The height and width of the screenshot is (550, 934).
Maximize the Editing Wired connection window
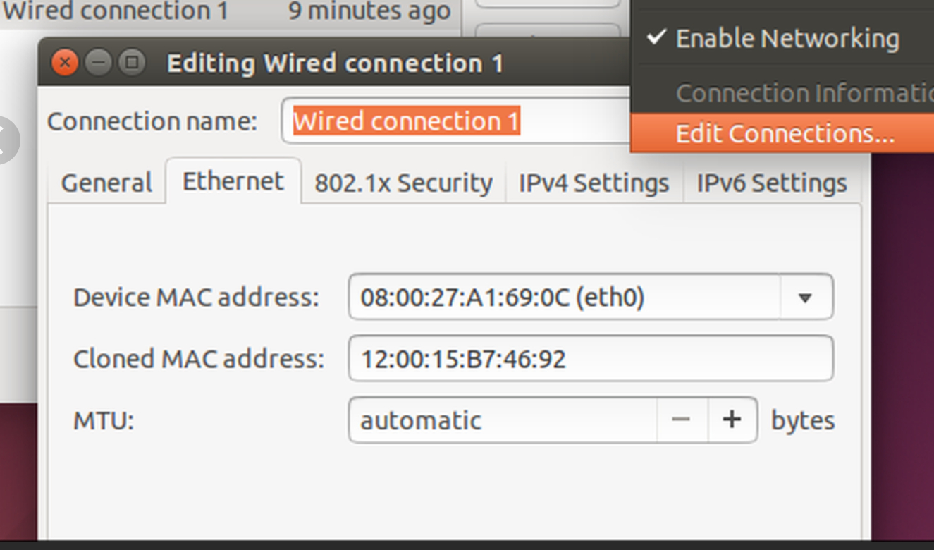click(x=131, y=63)
